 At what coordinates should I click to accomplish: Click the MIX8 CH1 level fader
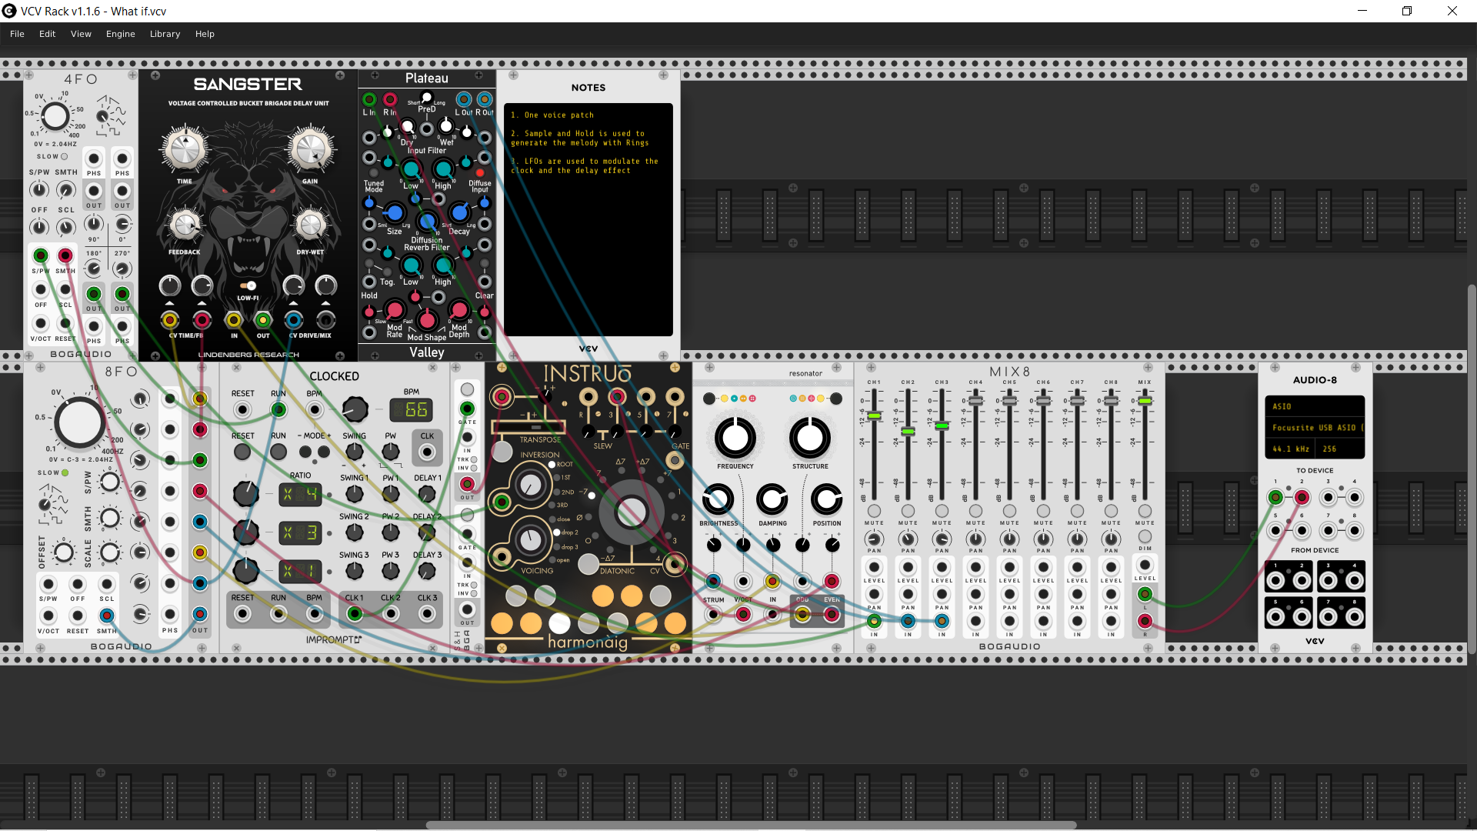874,415
